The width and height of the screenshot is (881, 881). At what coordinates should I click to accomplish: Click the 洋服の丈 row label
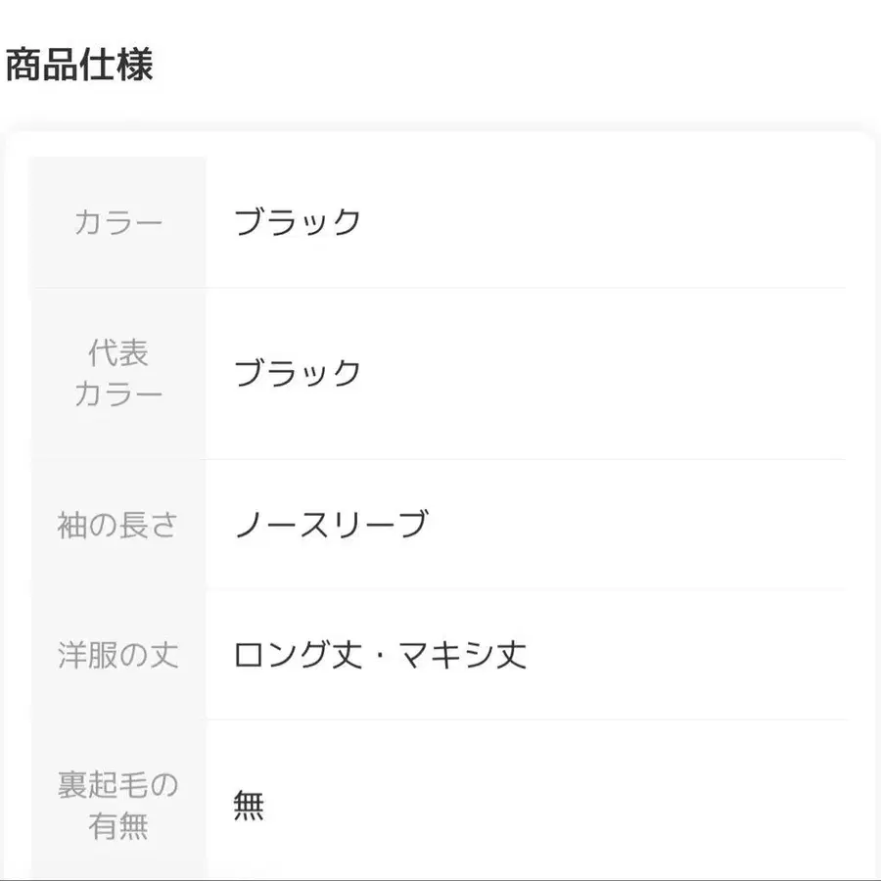pyautogui.click(x=117, y=655)
